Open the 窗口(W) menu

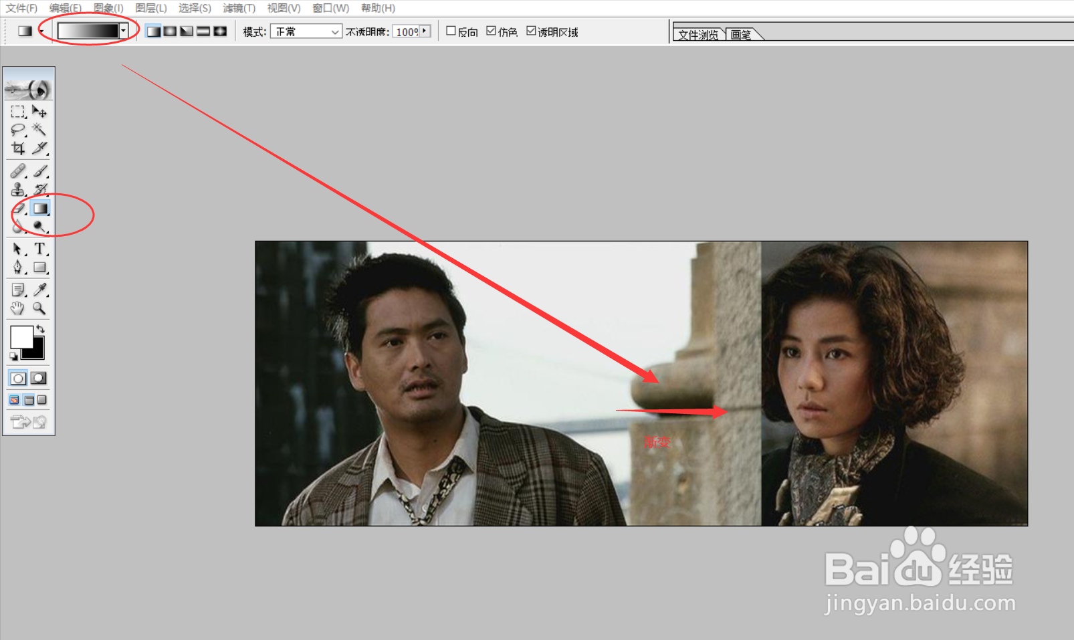pyautogui.click(x=331, y=8)
